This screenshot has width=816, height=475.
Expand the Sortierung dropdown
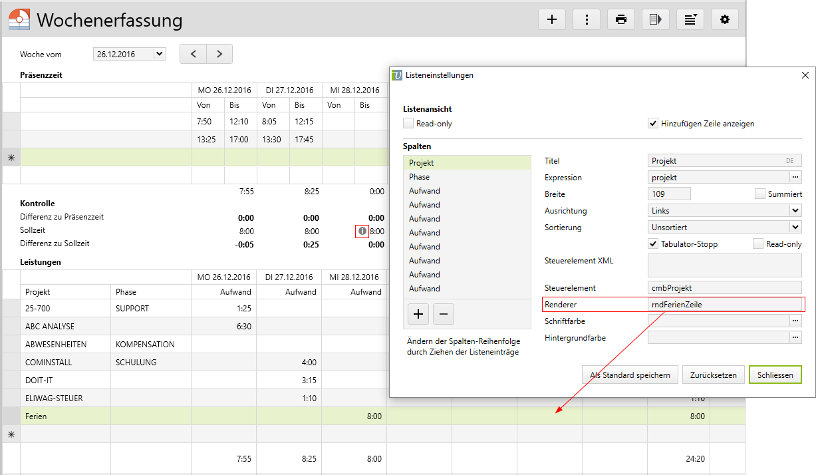(x=795, y=227)
